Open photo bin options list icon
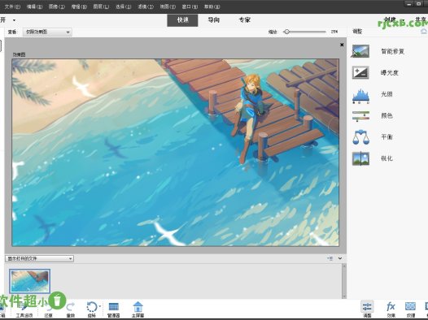The image size is (428, 320). [330, 258]
